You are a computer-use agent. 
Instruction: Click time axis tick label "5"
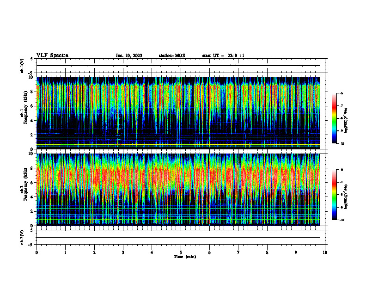click(181, 252)
